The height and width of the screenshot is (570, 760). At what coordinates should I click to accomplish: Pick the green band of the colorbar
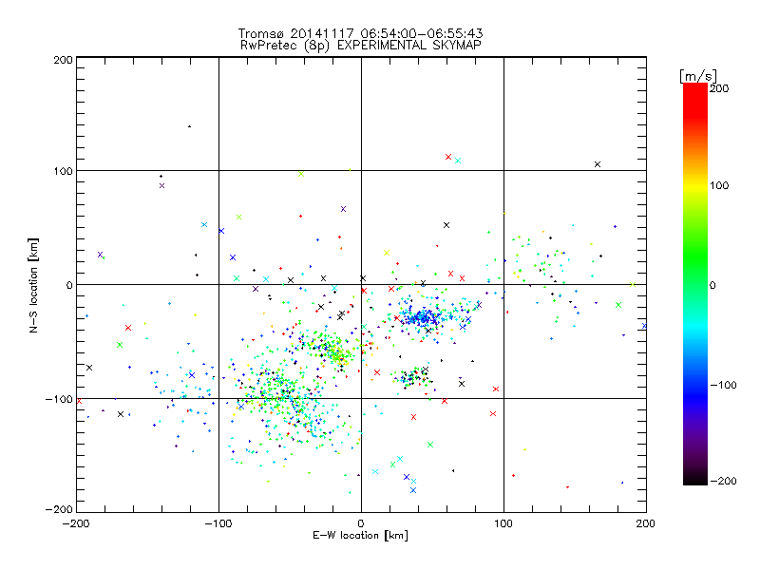click(x=695, y=256)
